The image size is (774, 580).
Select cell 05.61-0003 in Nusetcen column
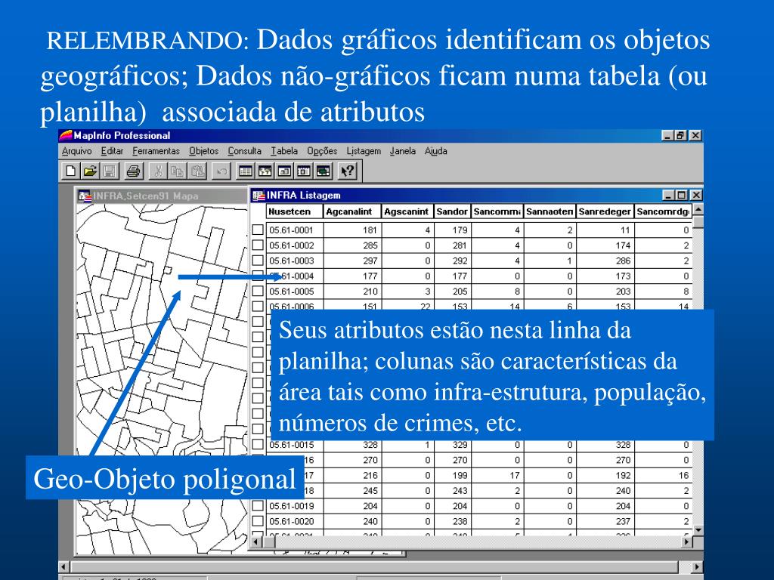pyautogui.click(x=296, y=261)
